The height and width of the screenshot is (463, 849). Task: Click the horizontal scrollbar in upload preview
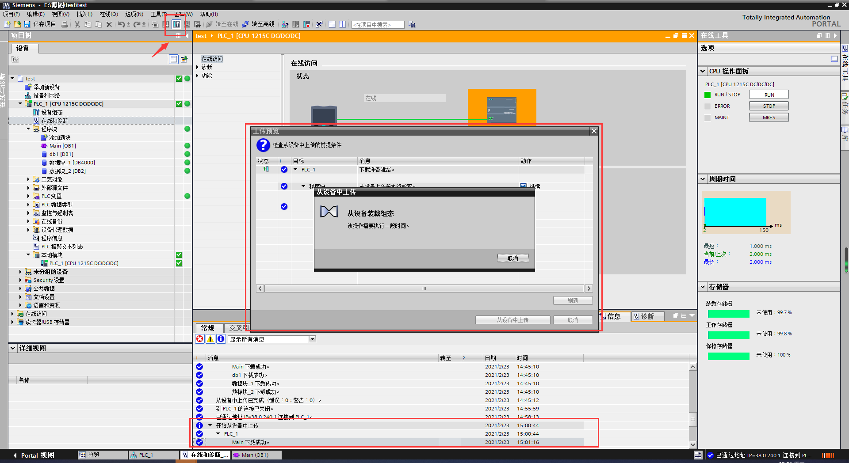click(424, 288)
